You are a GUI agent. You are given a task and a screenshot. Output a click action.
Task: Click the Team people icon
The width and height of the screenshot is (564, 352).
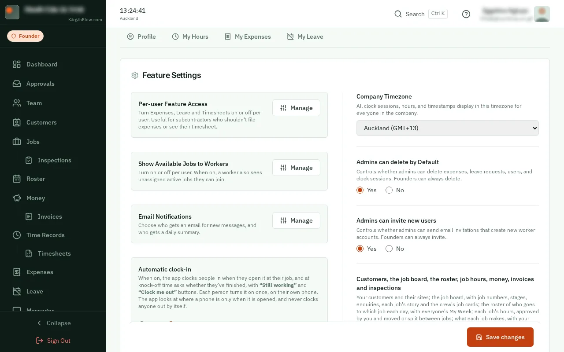[17, 103]
